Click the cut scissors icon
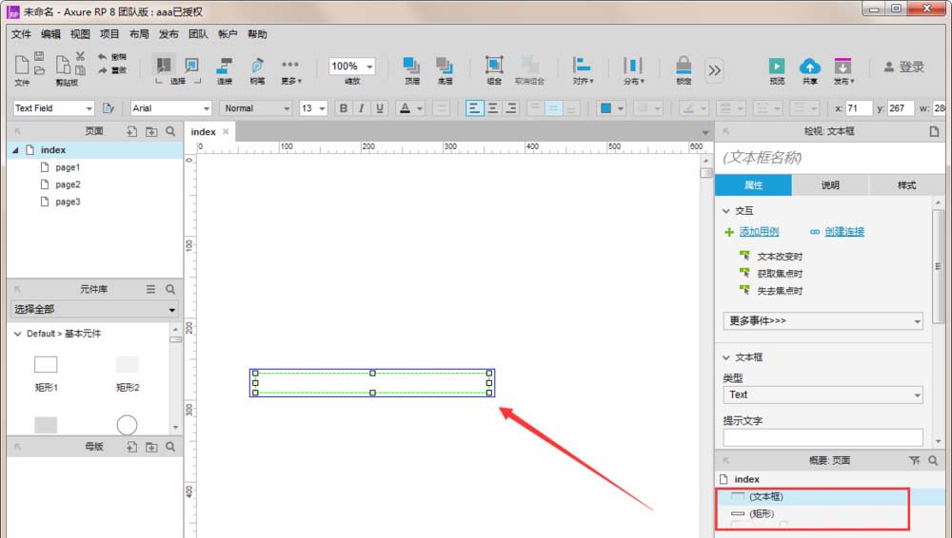The width and height of the screenshot is (952, 538). pos(80,56)
